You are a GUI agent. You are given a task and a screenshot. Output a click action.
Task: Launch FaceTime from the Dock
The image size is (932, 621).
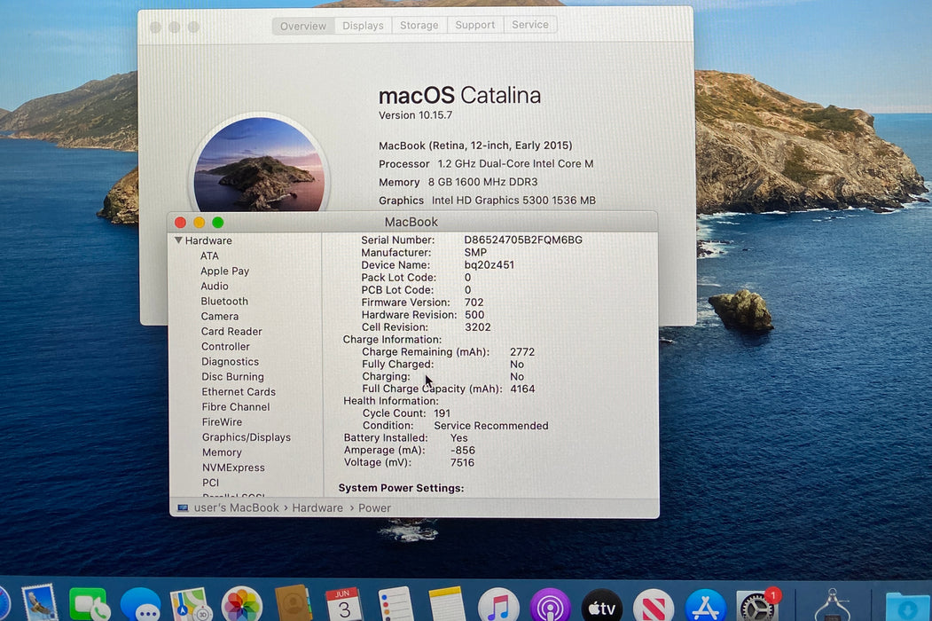[90, 605]
